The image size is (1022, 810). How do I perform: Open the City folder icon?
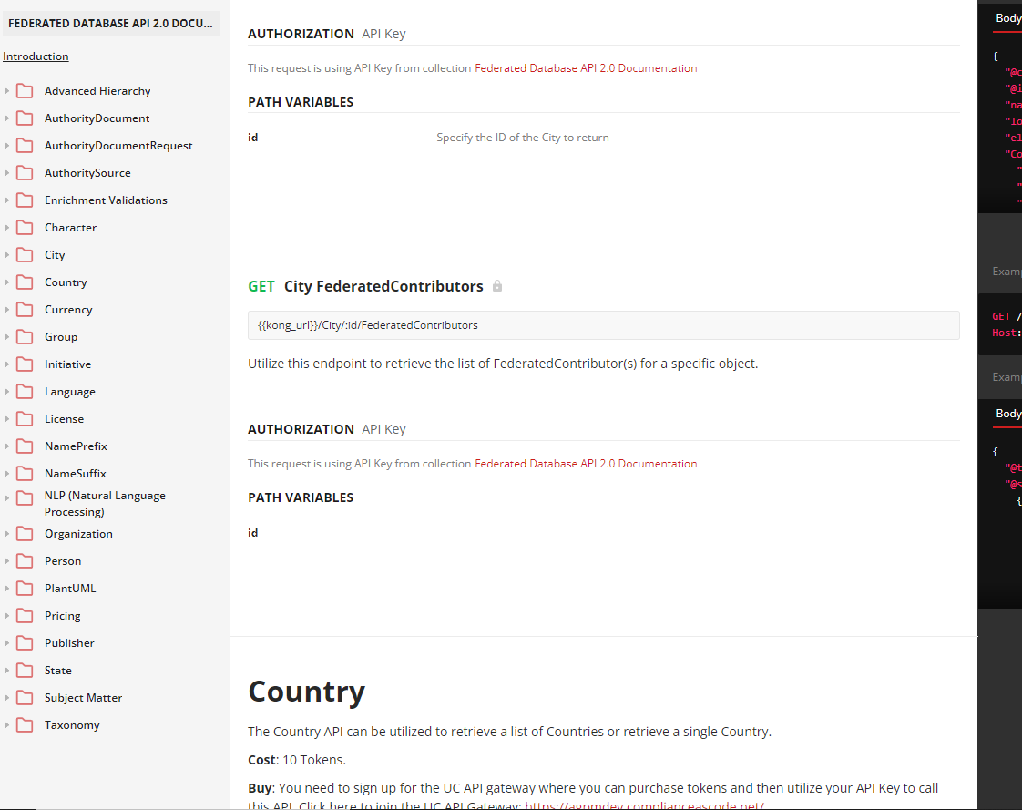tap(26, 254)
